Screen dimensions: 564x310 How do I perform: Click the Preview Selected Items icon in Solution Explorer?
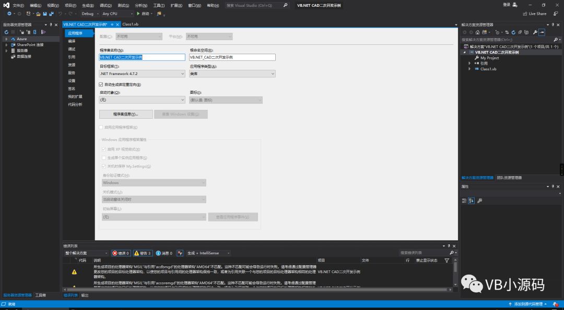[542, 32]
